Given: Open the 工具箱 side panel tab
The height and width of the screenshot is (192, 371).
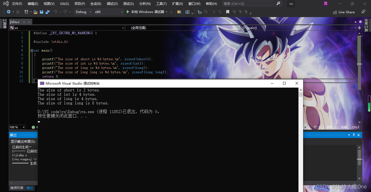Looking at the screenshot, I should click(x=4, y=23).
